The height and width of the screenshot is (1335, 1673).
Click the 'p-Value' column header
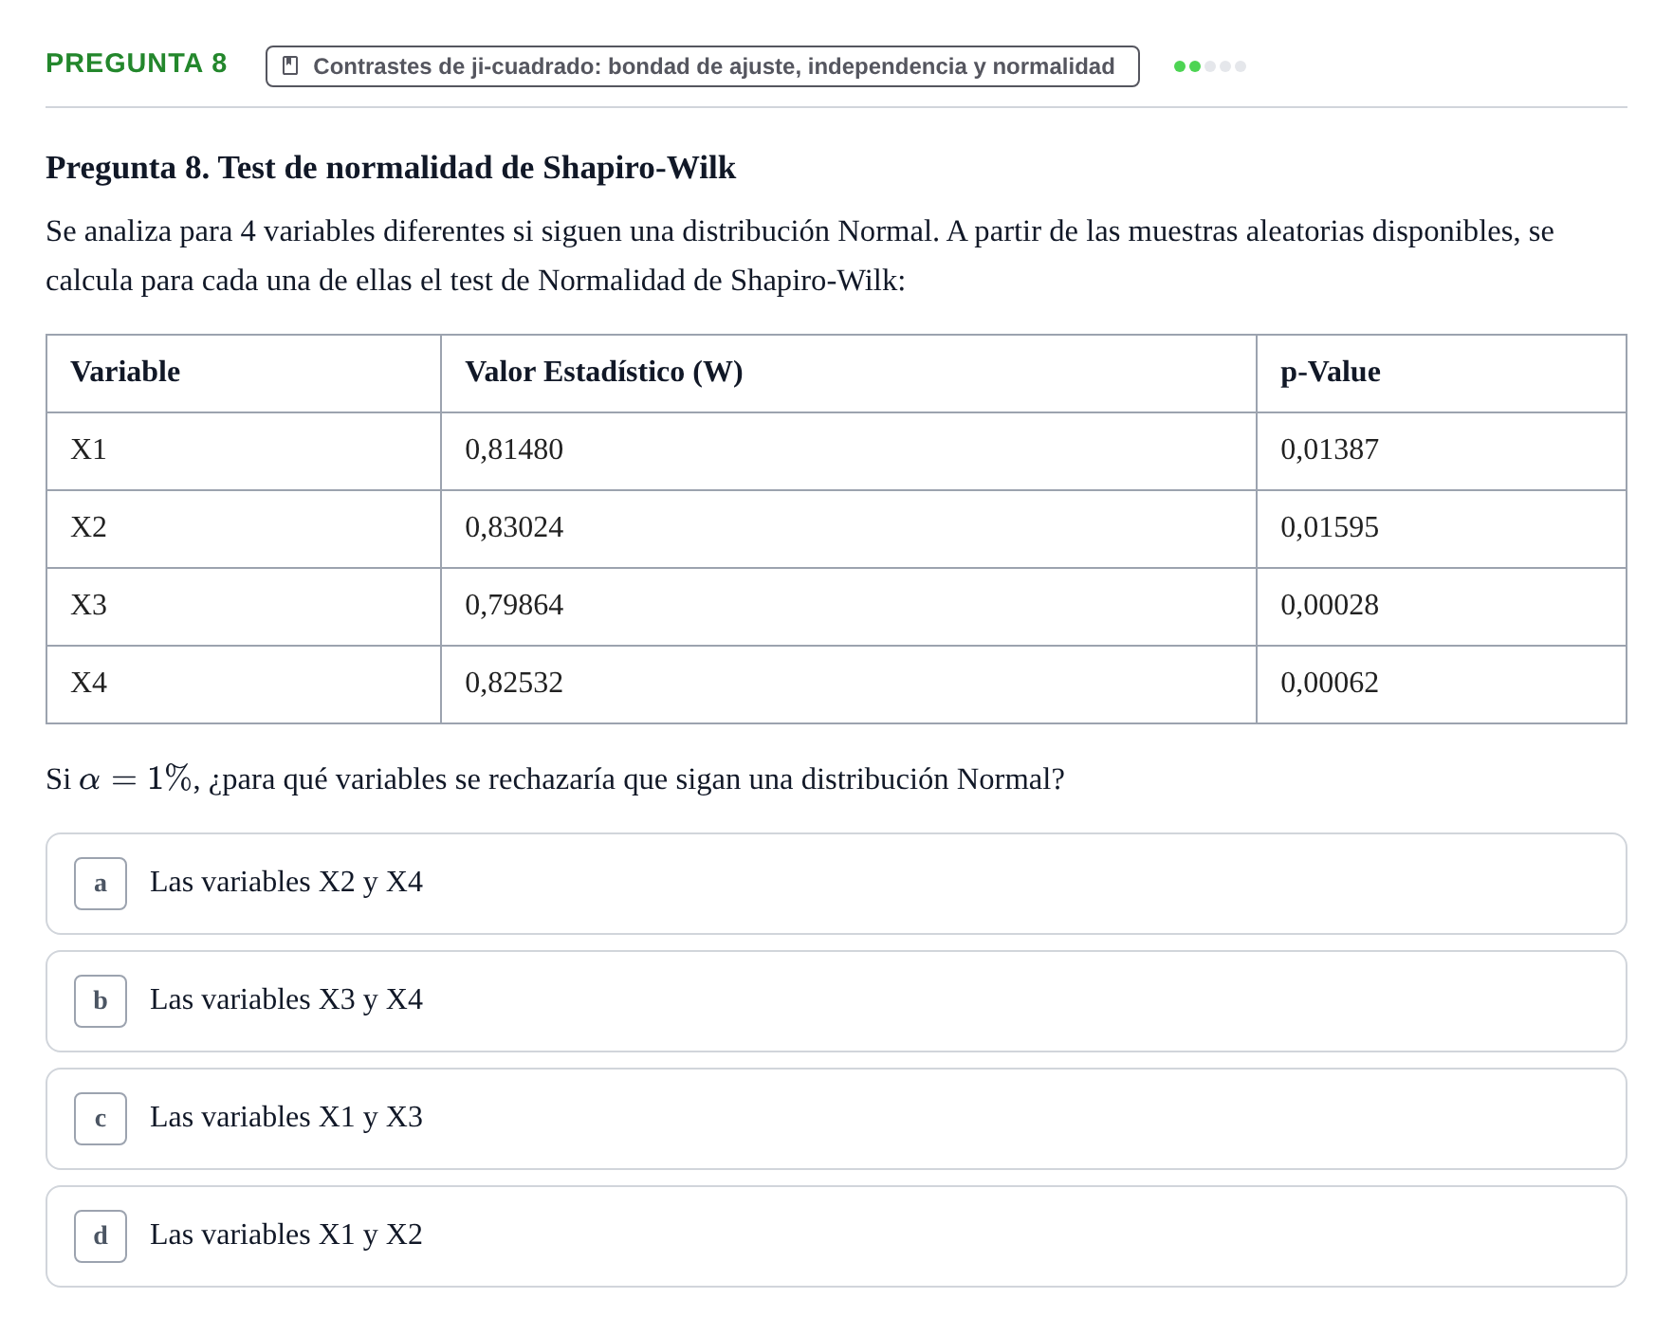tap(1442, 373)
